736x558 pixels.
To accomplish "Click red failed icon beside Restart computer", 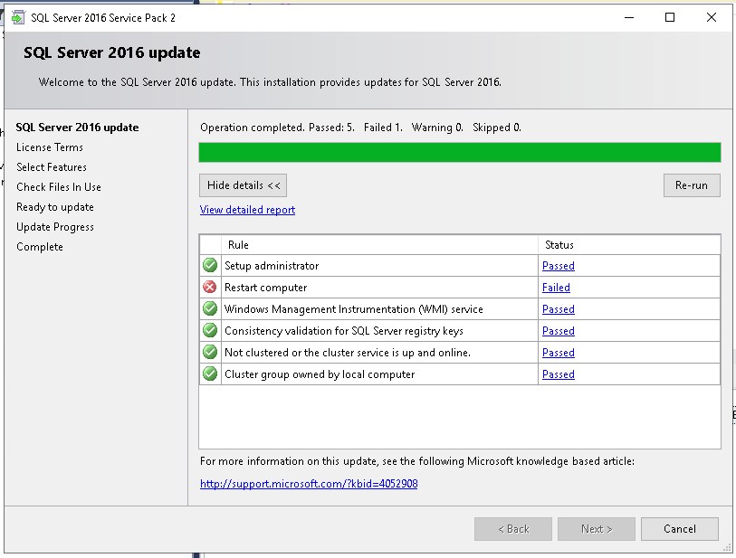I will tap(210, 287).
